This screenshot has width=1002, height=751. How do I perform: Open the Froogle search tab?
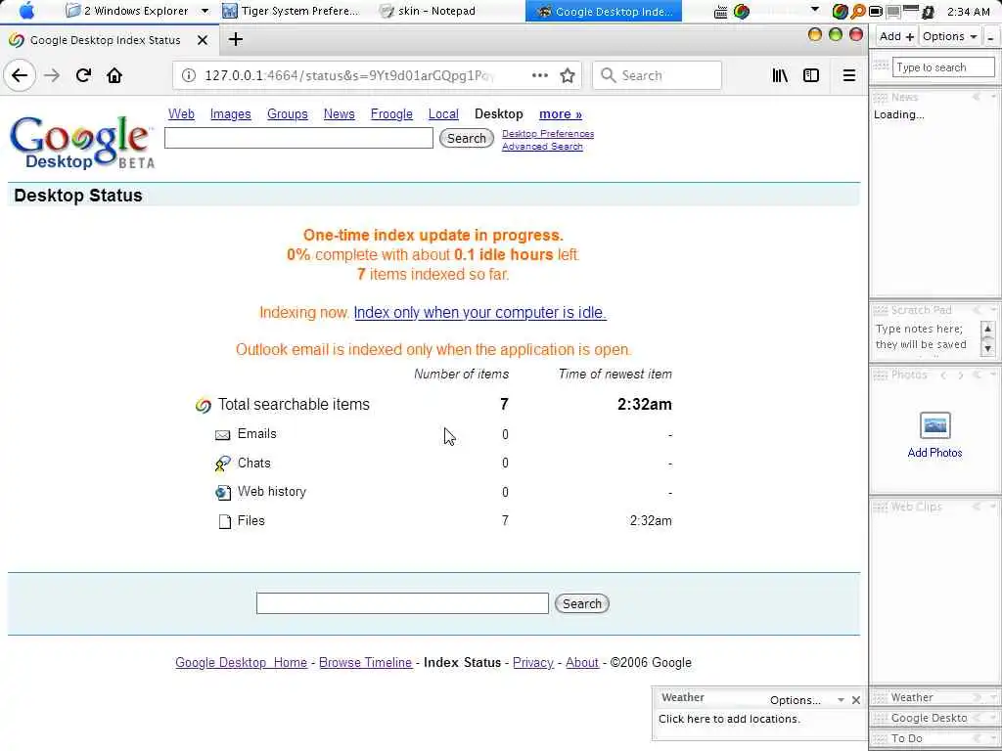pyautogui.click(x=391, y=114)
